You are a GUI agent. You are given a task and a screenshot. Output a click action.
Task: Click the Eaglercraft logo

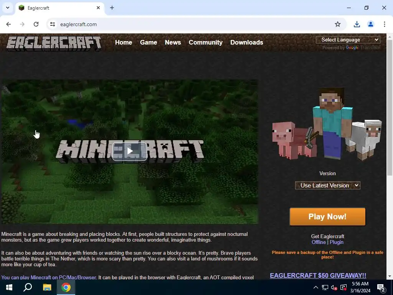54,43
